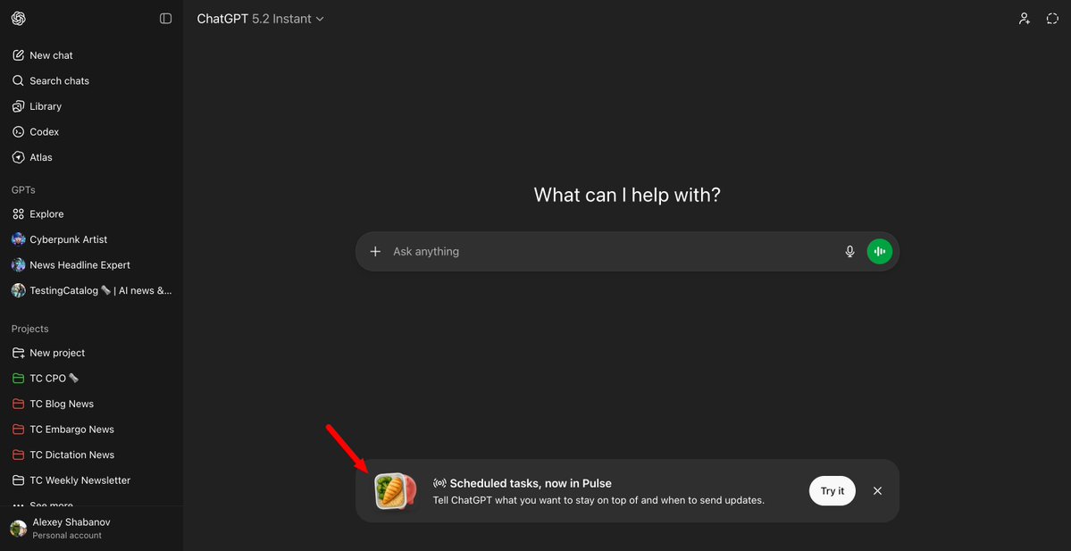The height and width of the screenshot is (551, 1071).
Task: Click the Try it button
Action: (832, 491)
